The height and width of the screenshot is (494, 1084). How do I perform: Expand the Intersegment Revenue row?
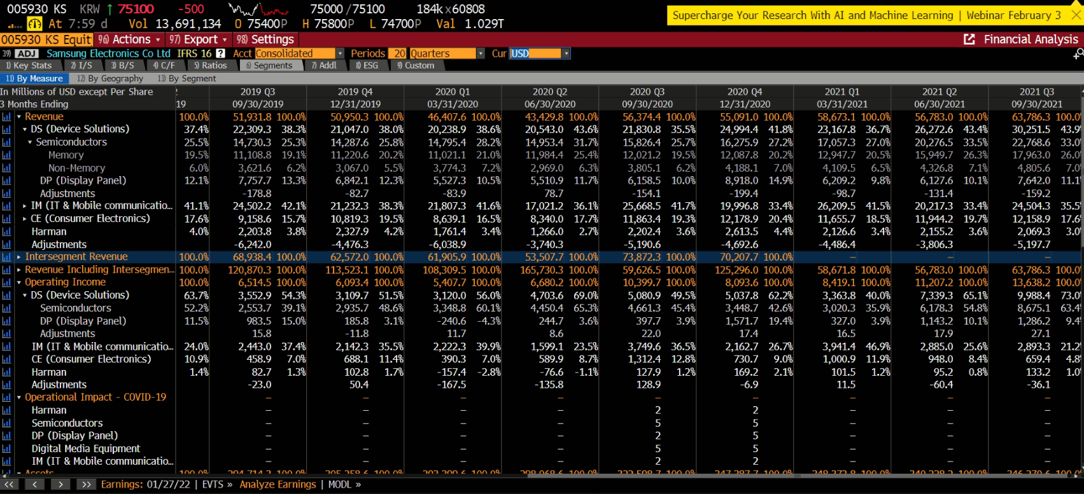point(19,257)
